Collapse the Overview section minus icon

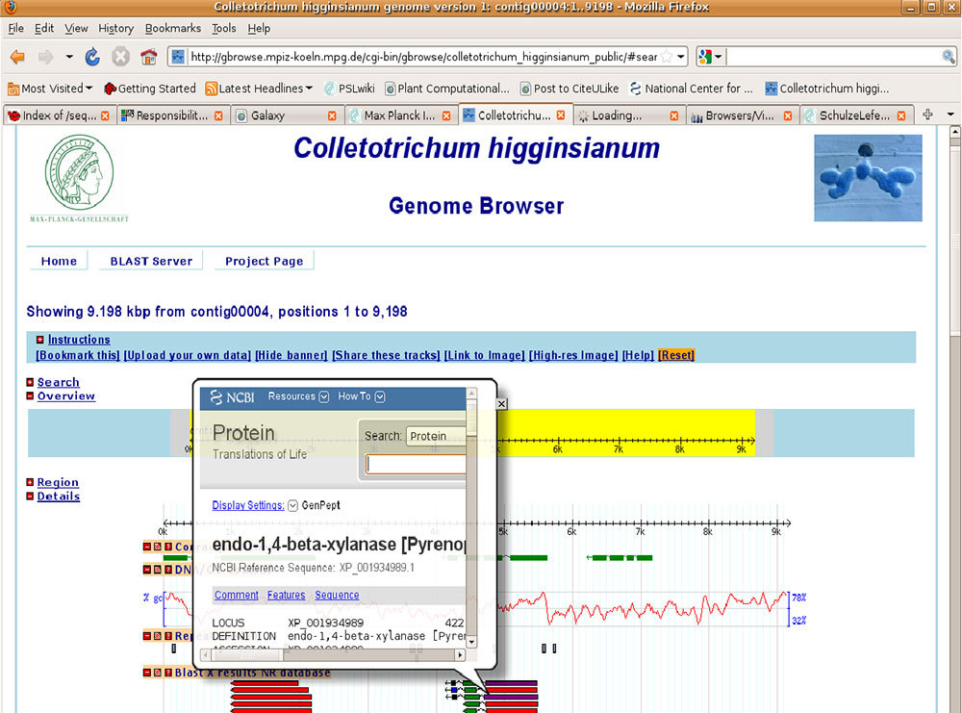[30, 395]
